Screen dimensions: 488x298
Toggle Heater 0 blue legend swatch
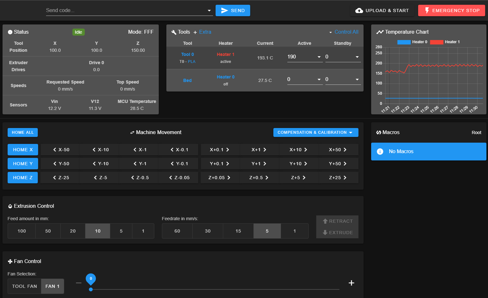tap(404, 42)
